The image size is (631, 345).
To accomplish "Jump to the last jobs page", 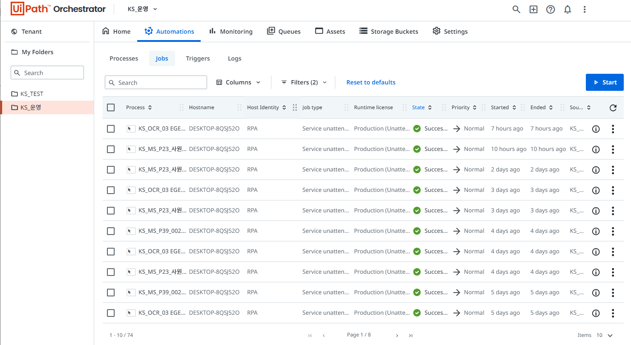I will click(x=410, y=336).
